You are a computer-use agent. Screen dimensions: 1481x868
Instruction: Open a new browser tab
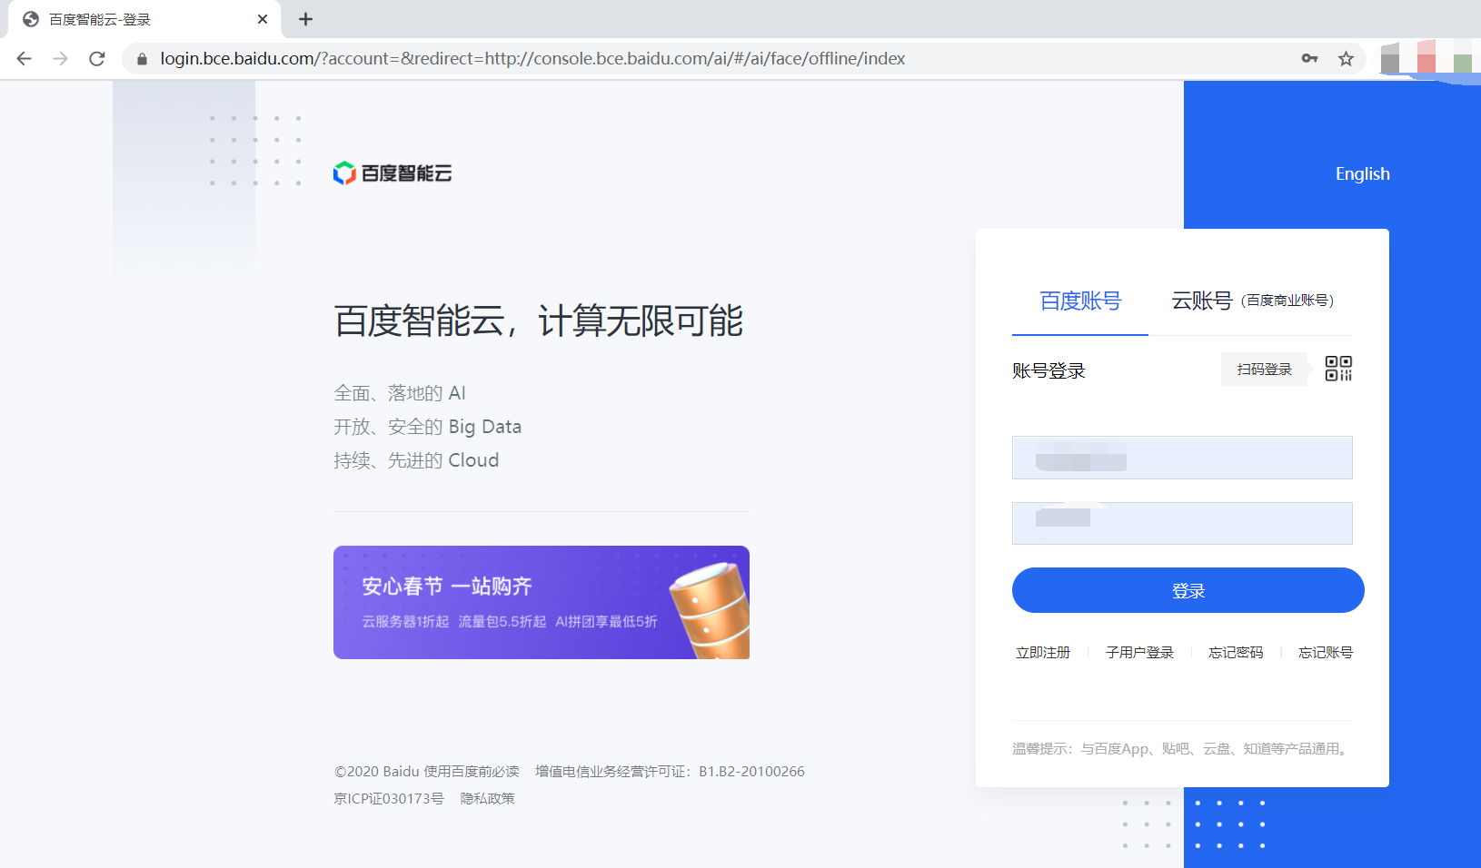point(306,19)
